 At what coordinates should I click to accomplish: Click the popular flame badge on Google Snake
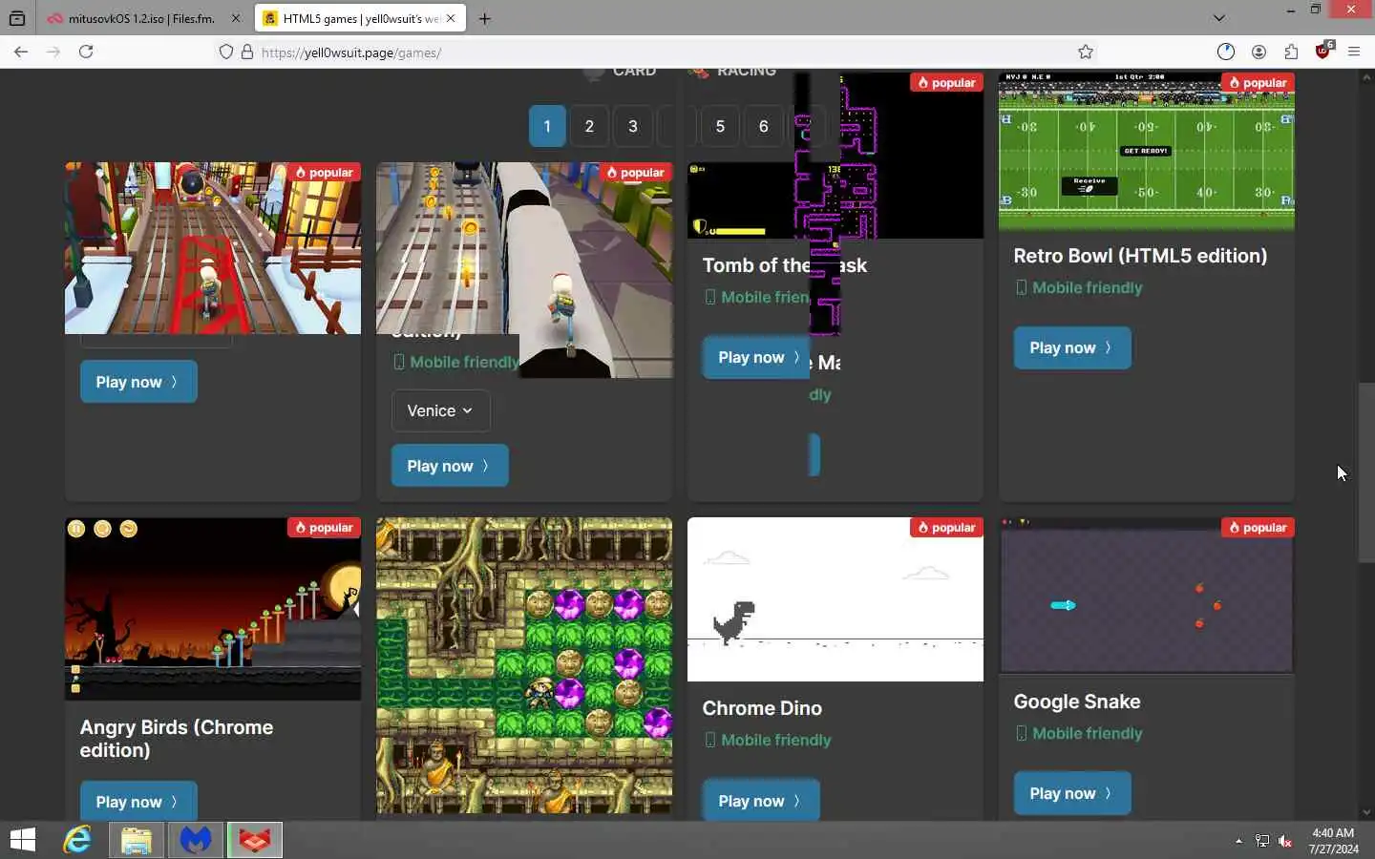click(1258, 528)
